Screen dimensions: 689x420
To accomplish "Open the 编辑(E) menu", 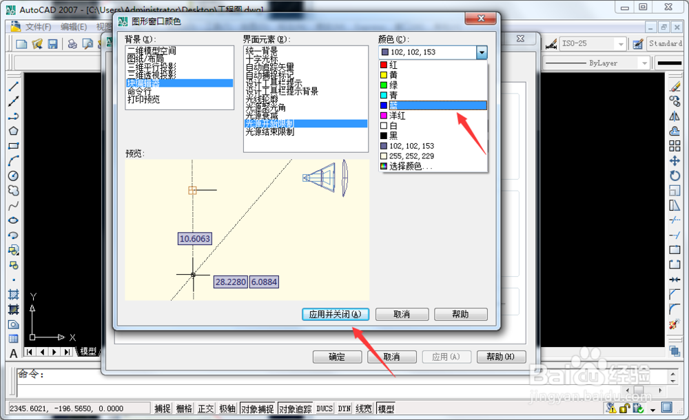I will tap(74, 27).
